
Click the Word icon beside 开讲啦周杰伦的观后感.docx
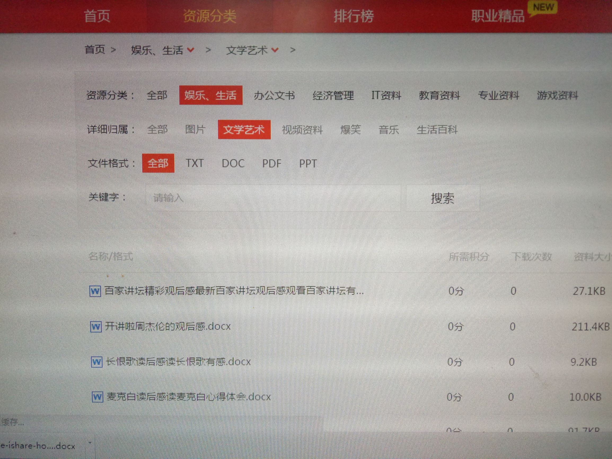pyautogui.click(x=96, y=327)
